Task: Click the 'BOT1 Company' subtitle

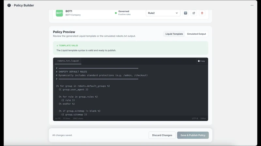Action: 73,15
